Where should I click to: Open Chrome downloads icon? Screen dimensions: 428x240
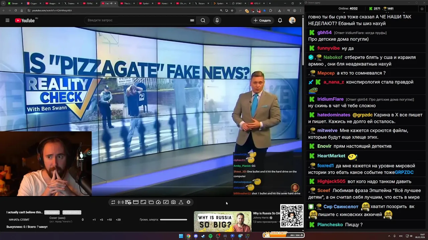point(280,10)
